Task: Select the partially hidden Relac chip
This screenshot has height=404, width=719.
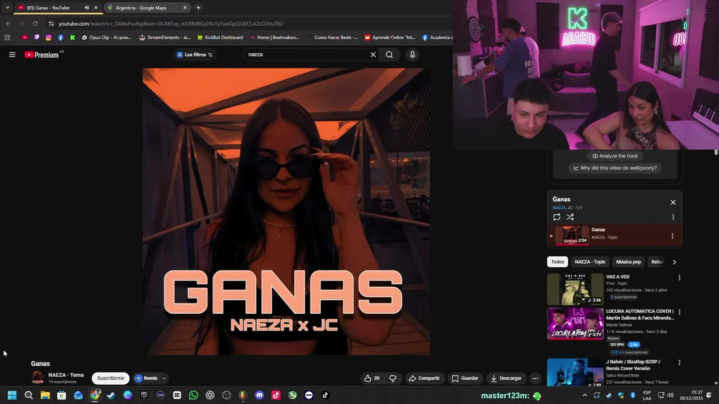Action: 657,261
